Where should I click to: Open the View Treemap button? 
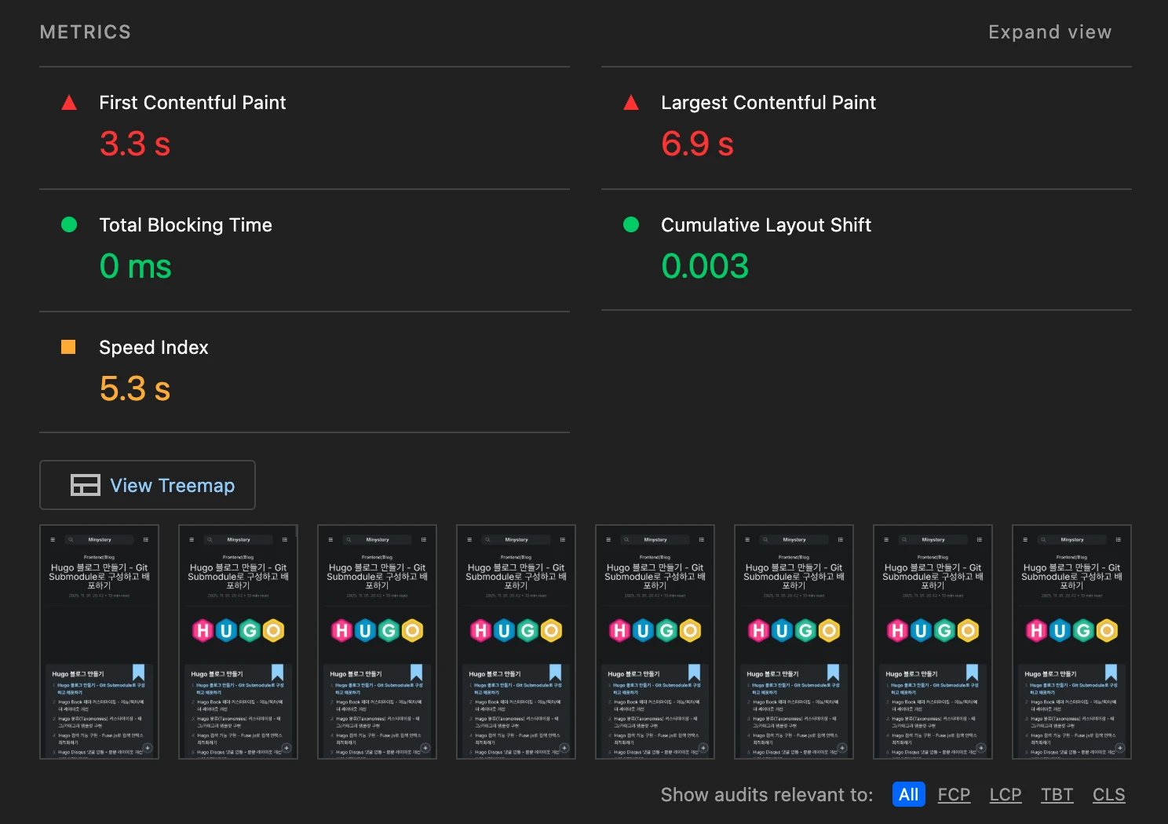tap(148, 485)
